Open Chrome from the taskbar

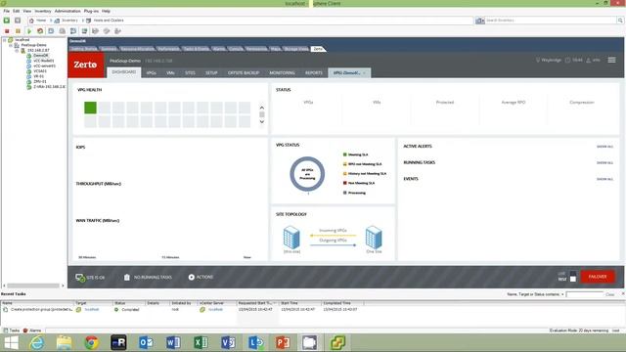point(91,343)
